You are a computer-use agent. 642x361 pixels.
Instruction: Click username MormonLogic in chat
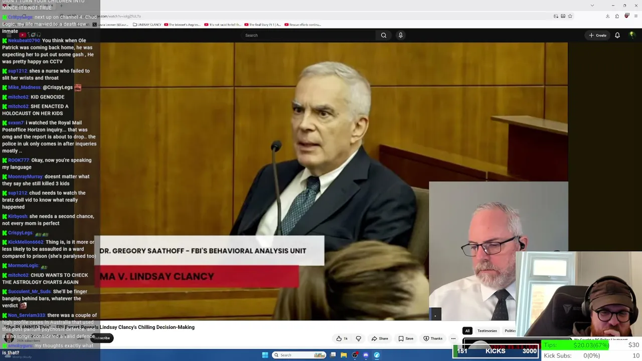tap(23, 266)
